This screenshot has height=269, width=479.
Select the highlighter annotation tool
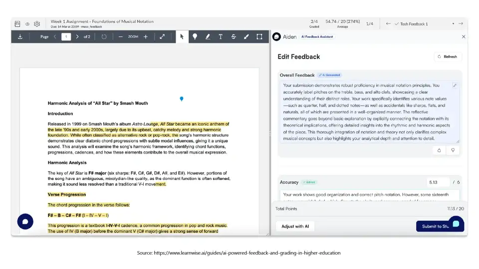click(x=208, y=37)
